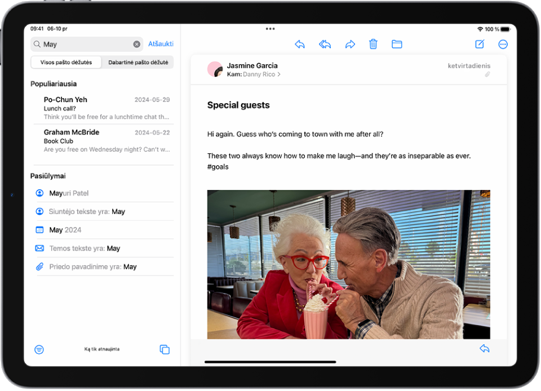Screen dimensions: 541x391
Task: Compose a new email with the pencil icon
Action: point(480,44)
